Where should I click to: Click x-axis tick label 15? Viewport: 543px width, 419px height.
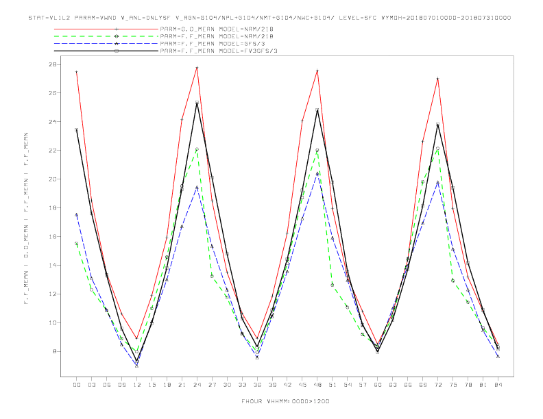click(x=152, y=385)
